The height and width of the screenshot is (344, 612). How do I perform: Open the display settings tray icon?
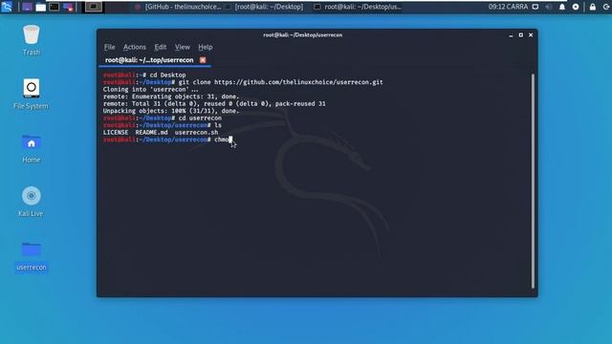point(535,7)
